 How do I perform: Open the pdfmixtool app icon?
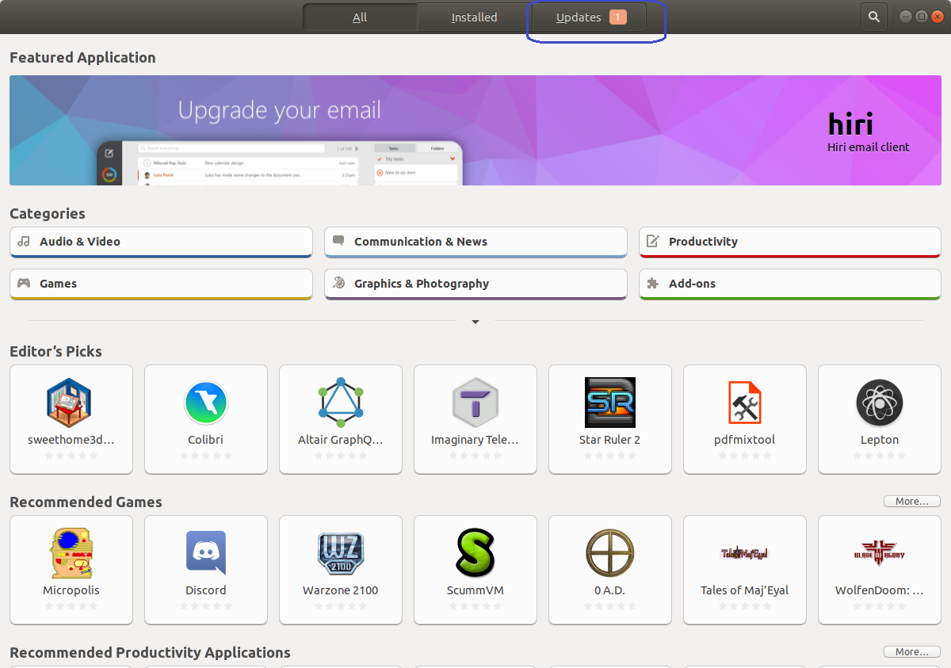744,403
